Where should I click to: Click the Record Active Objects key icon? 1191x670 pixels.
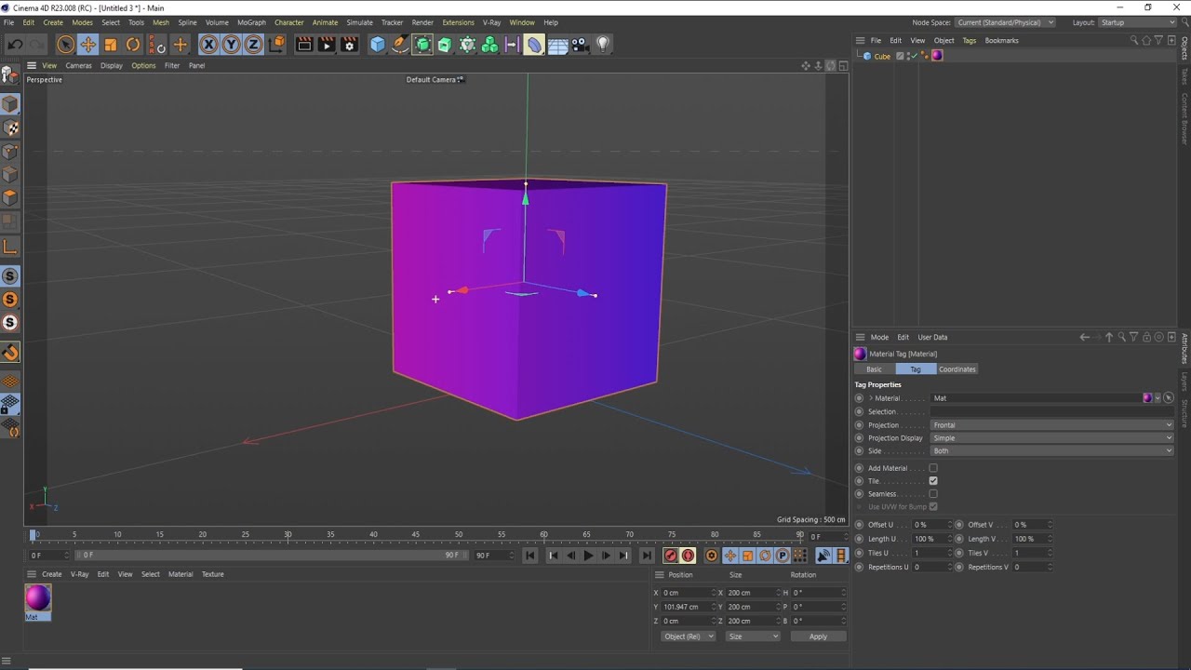click(670, 556)
